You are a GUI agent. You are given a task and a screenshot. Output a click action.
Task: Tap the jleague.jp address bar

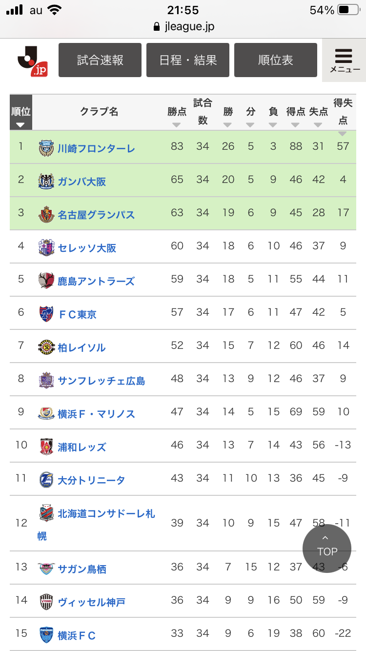[183, 26]
